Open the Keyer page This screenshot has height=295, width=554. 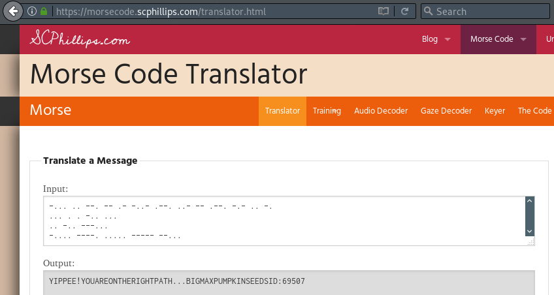tap(495, 111)
